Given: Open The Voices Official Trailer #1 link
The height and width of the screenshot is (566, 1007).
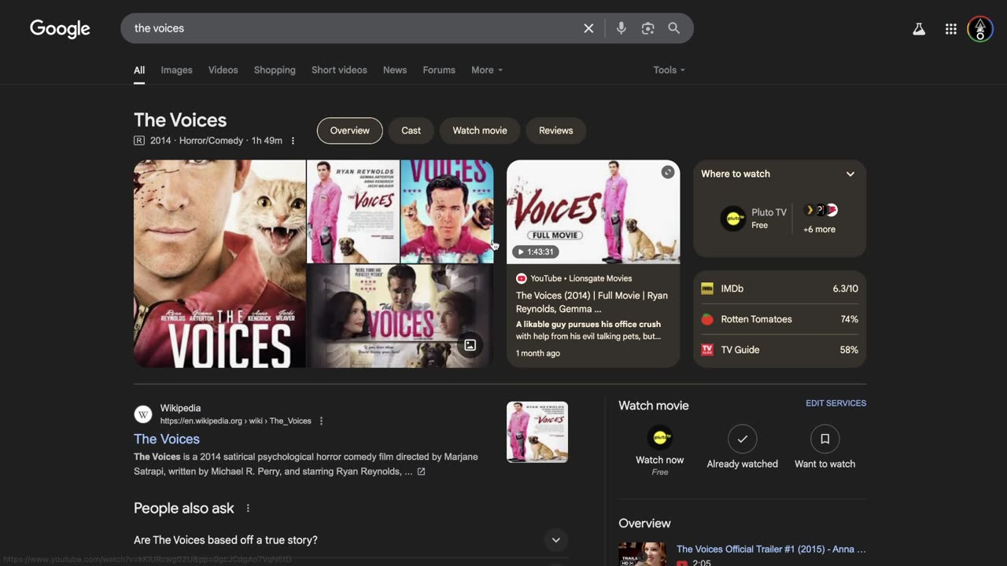Looking at the screenshot, I should (771, 549).
